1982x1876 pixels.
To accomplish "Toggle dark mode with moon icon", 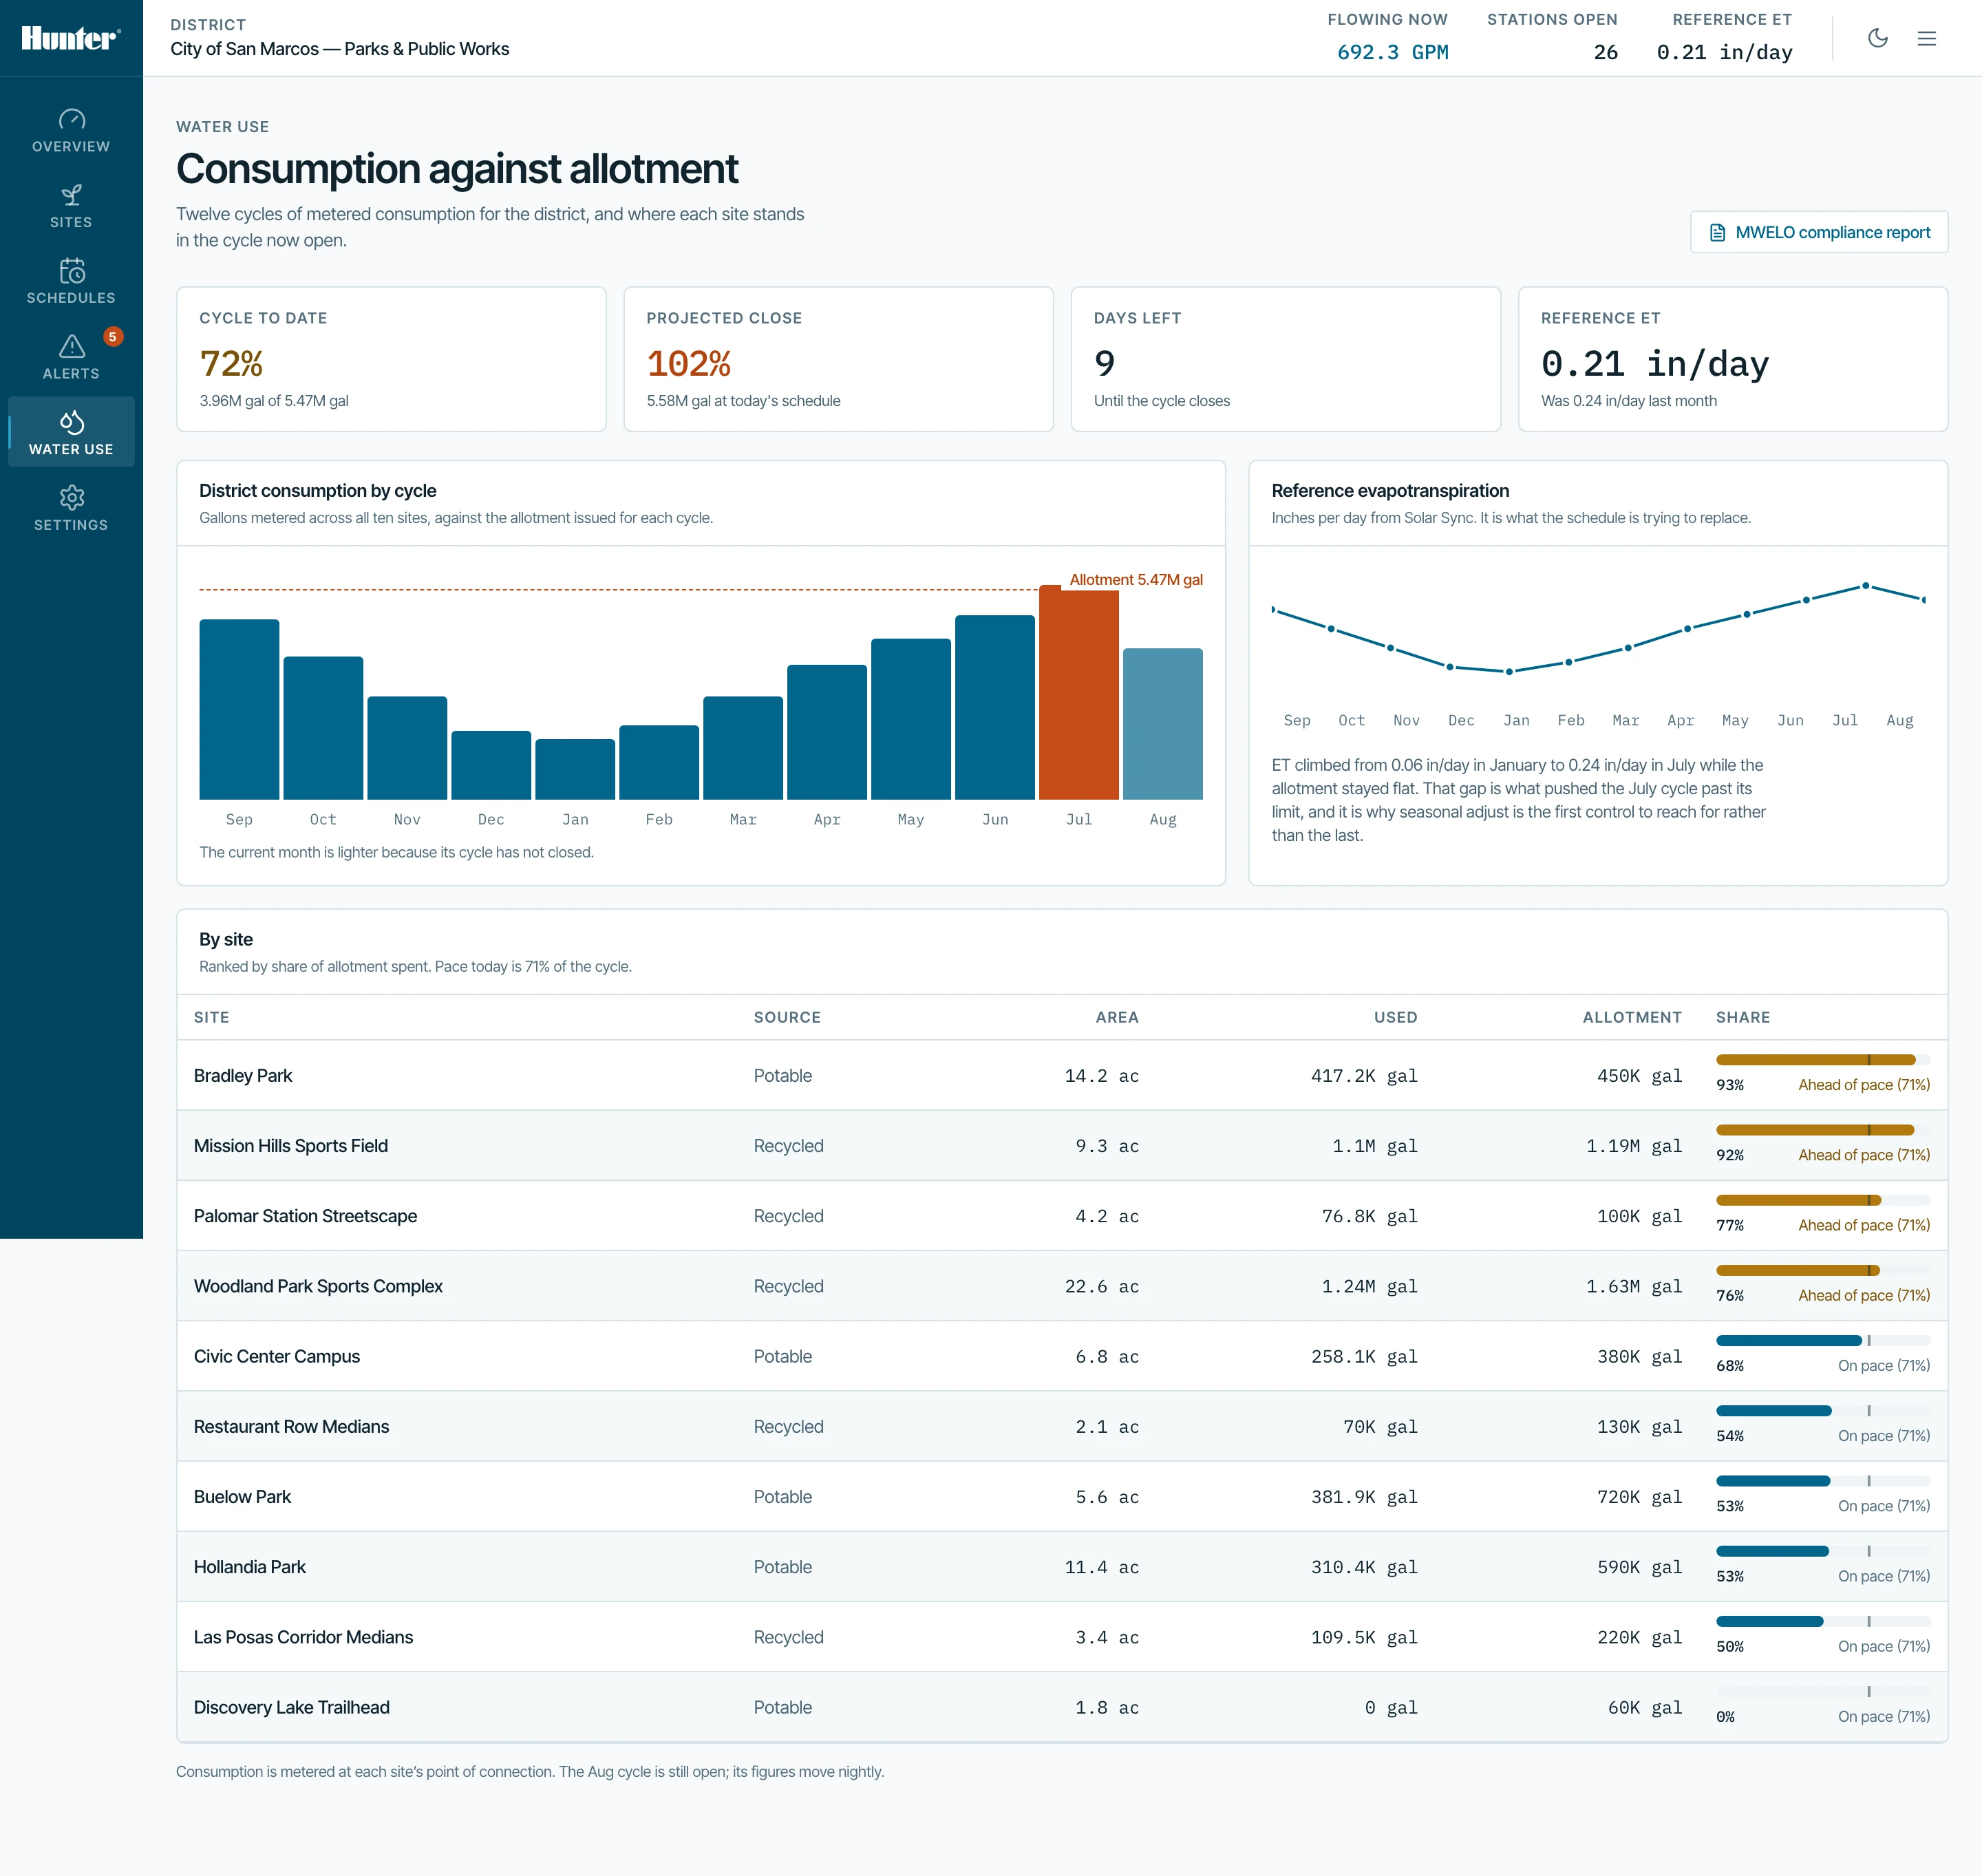I will (1878, 38).
